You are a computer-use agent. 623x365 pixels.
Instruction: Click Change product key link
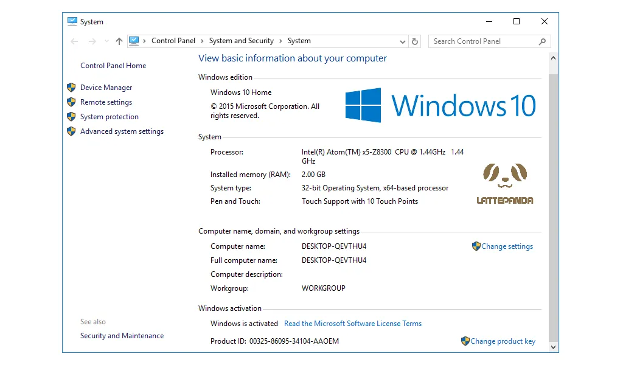click(x=503, y=341)
